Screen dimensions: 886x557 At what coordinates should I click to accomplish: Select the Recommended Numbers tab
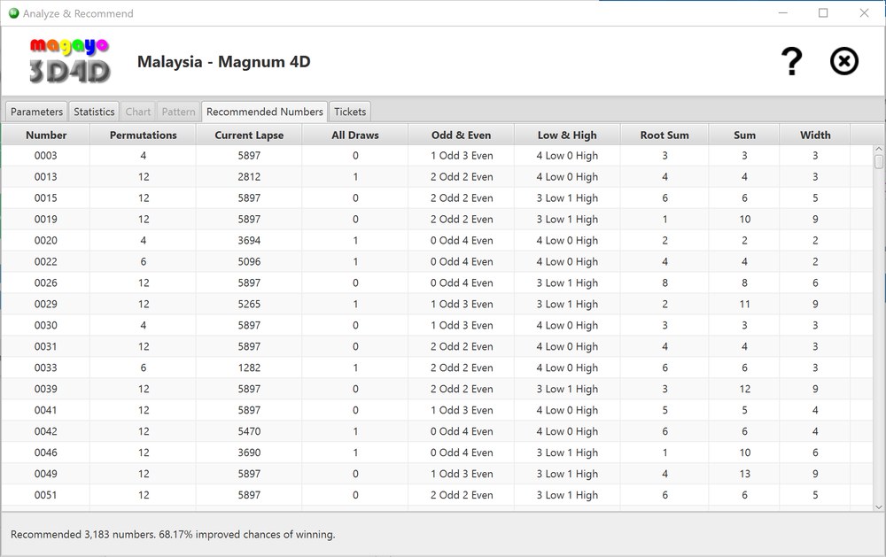pos(264,112)
